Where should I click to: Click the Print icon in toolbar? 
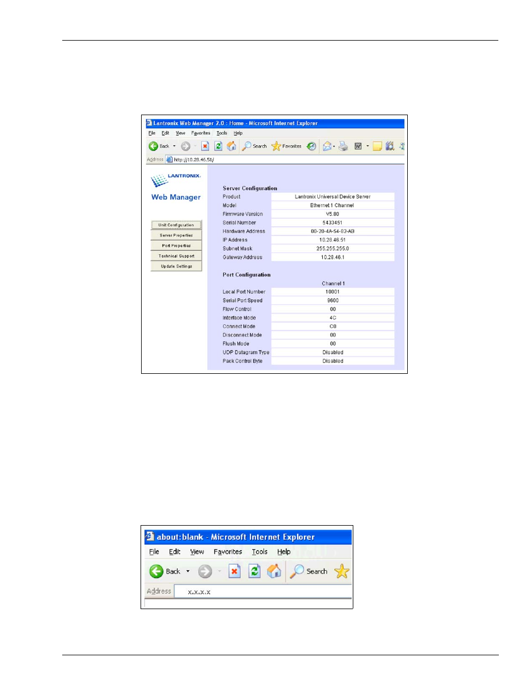[x=343, y=146]
